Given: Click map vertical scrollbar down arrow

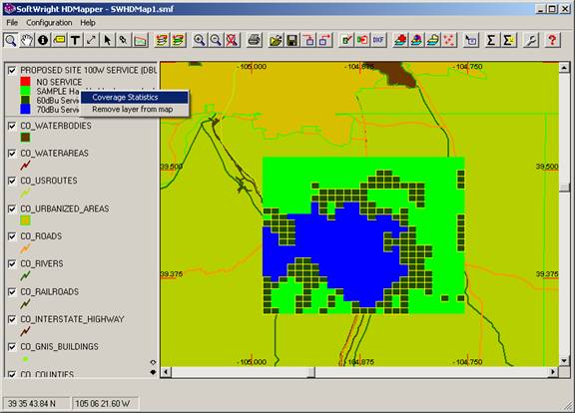Looking at the screenshot, I should (x=564, y=361).
